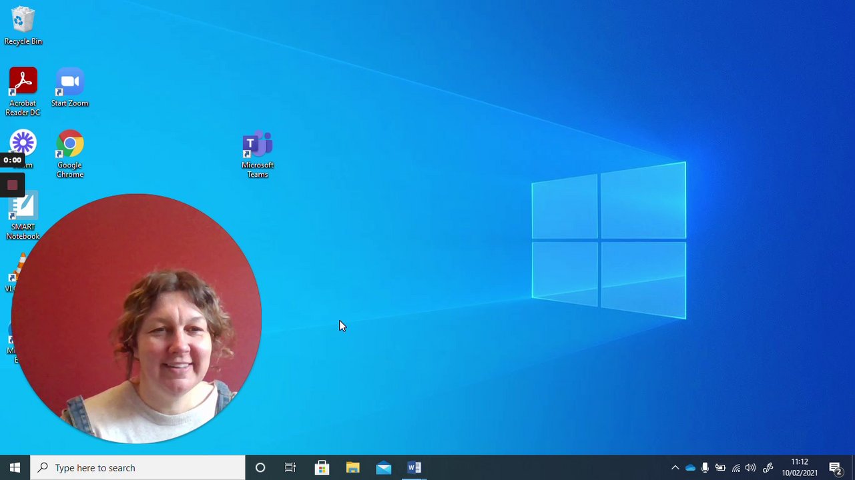This screenshot has width=855, height=480.
Task: Open Task View on the taskbar
Action: (290, 467)
